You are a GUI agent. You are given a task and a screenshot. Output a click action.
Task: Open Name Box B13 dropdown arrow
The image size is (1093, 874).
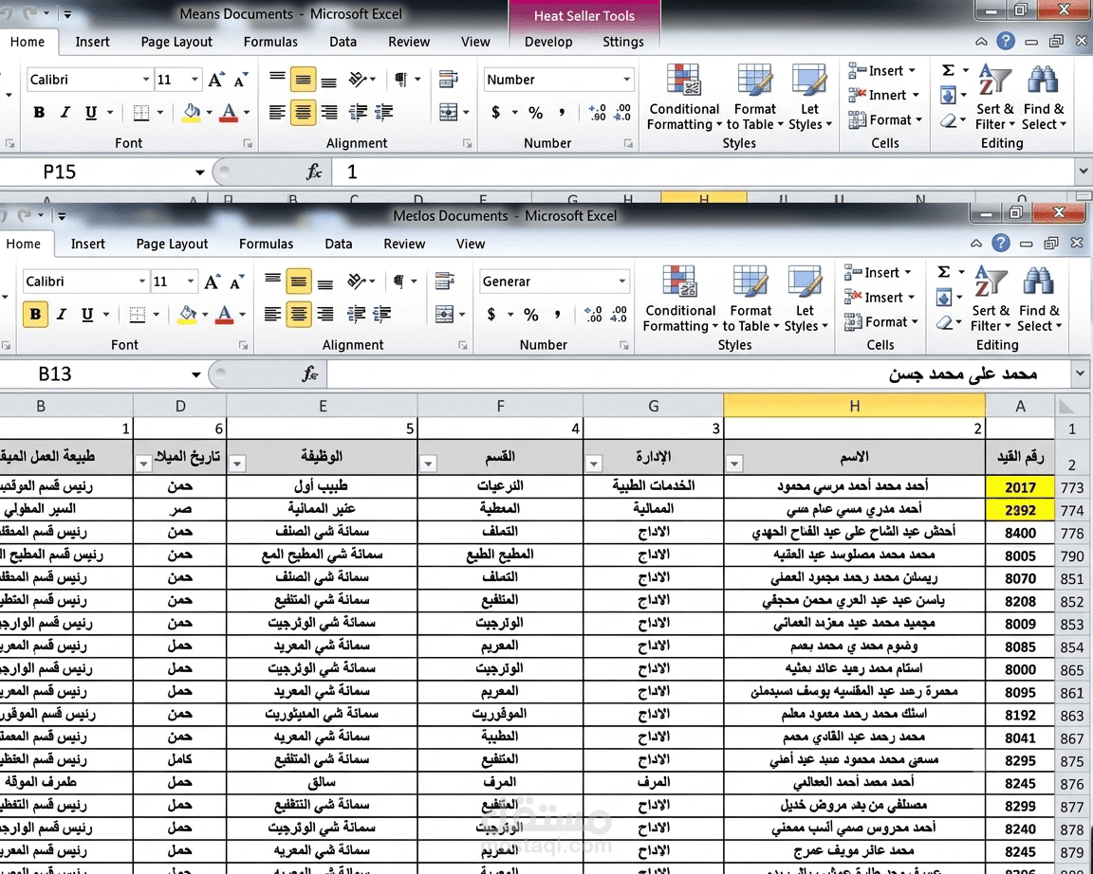click(195, 374)
